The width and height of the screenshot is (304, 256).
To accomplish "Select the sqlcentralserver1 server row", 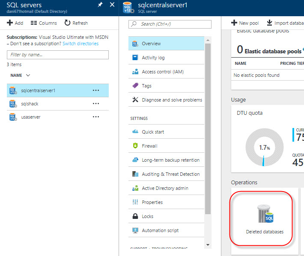I will click(58, 90).
